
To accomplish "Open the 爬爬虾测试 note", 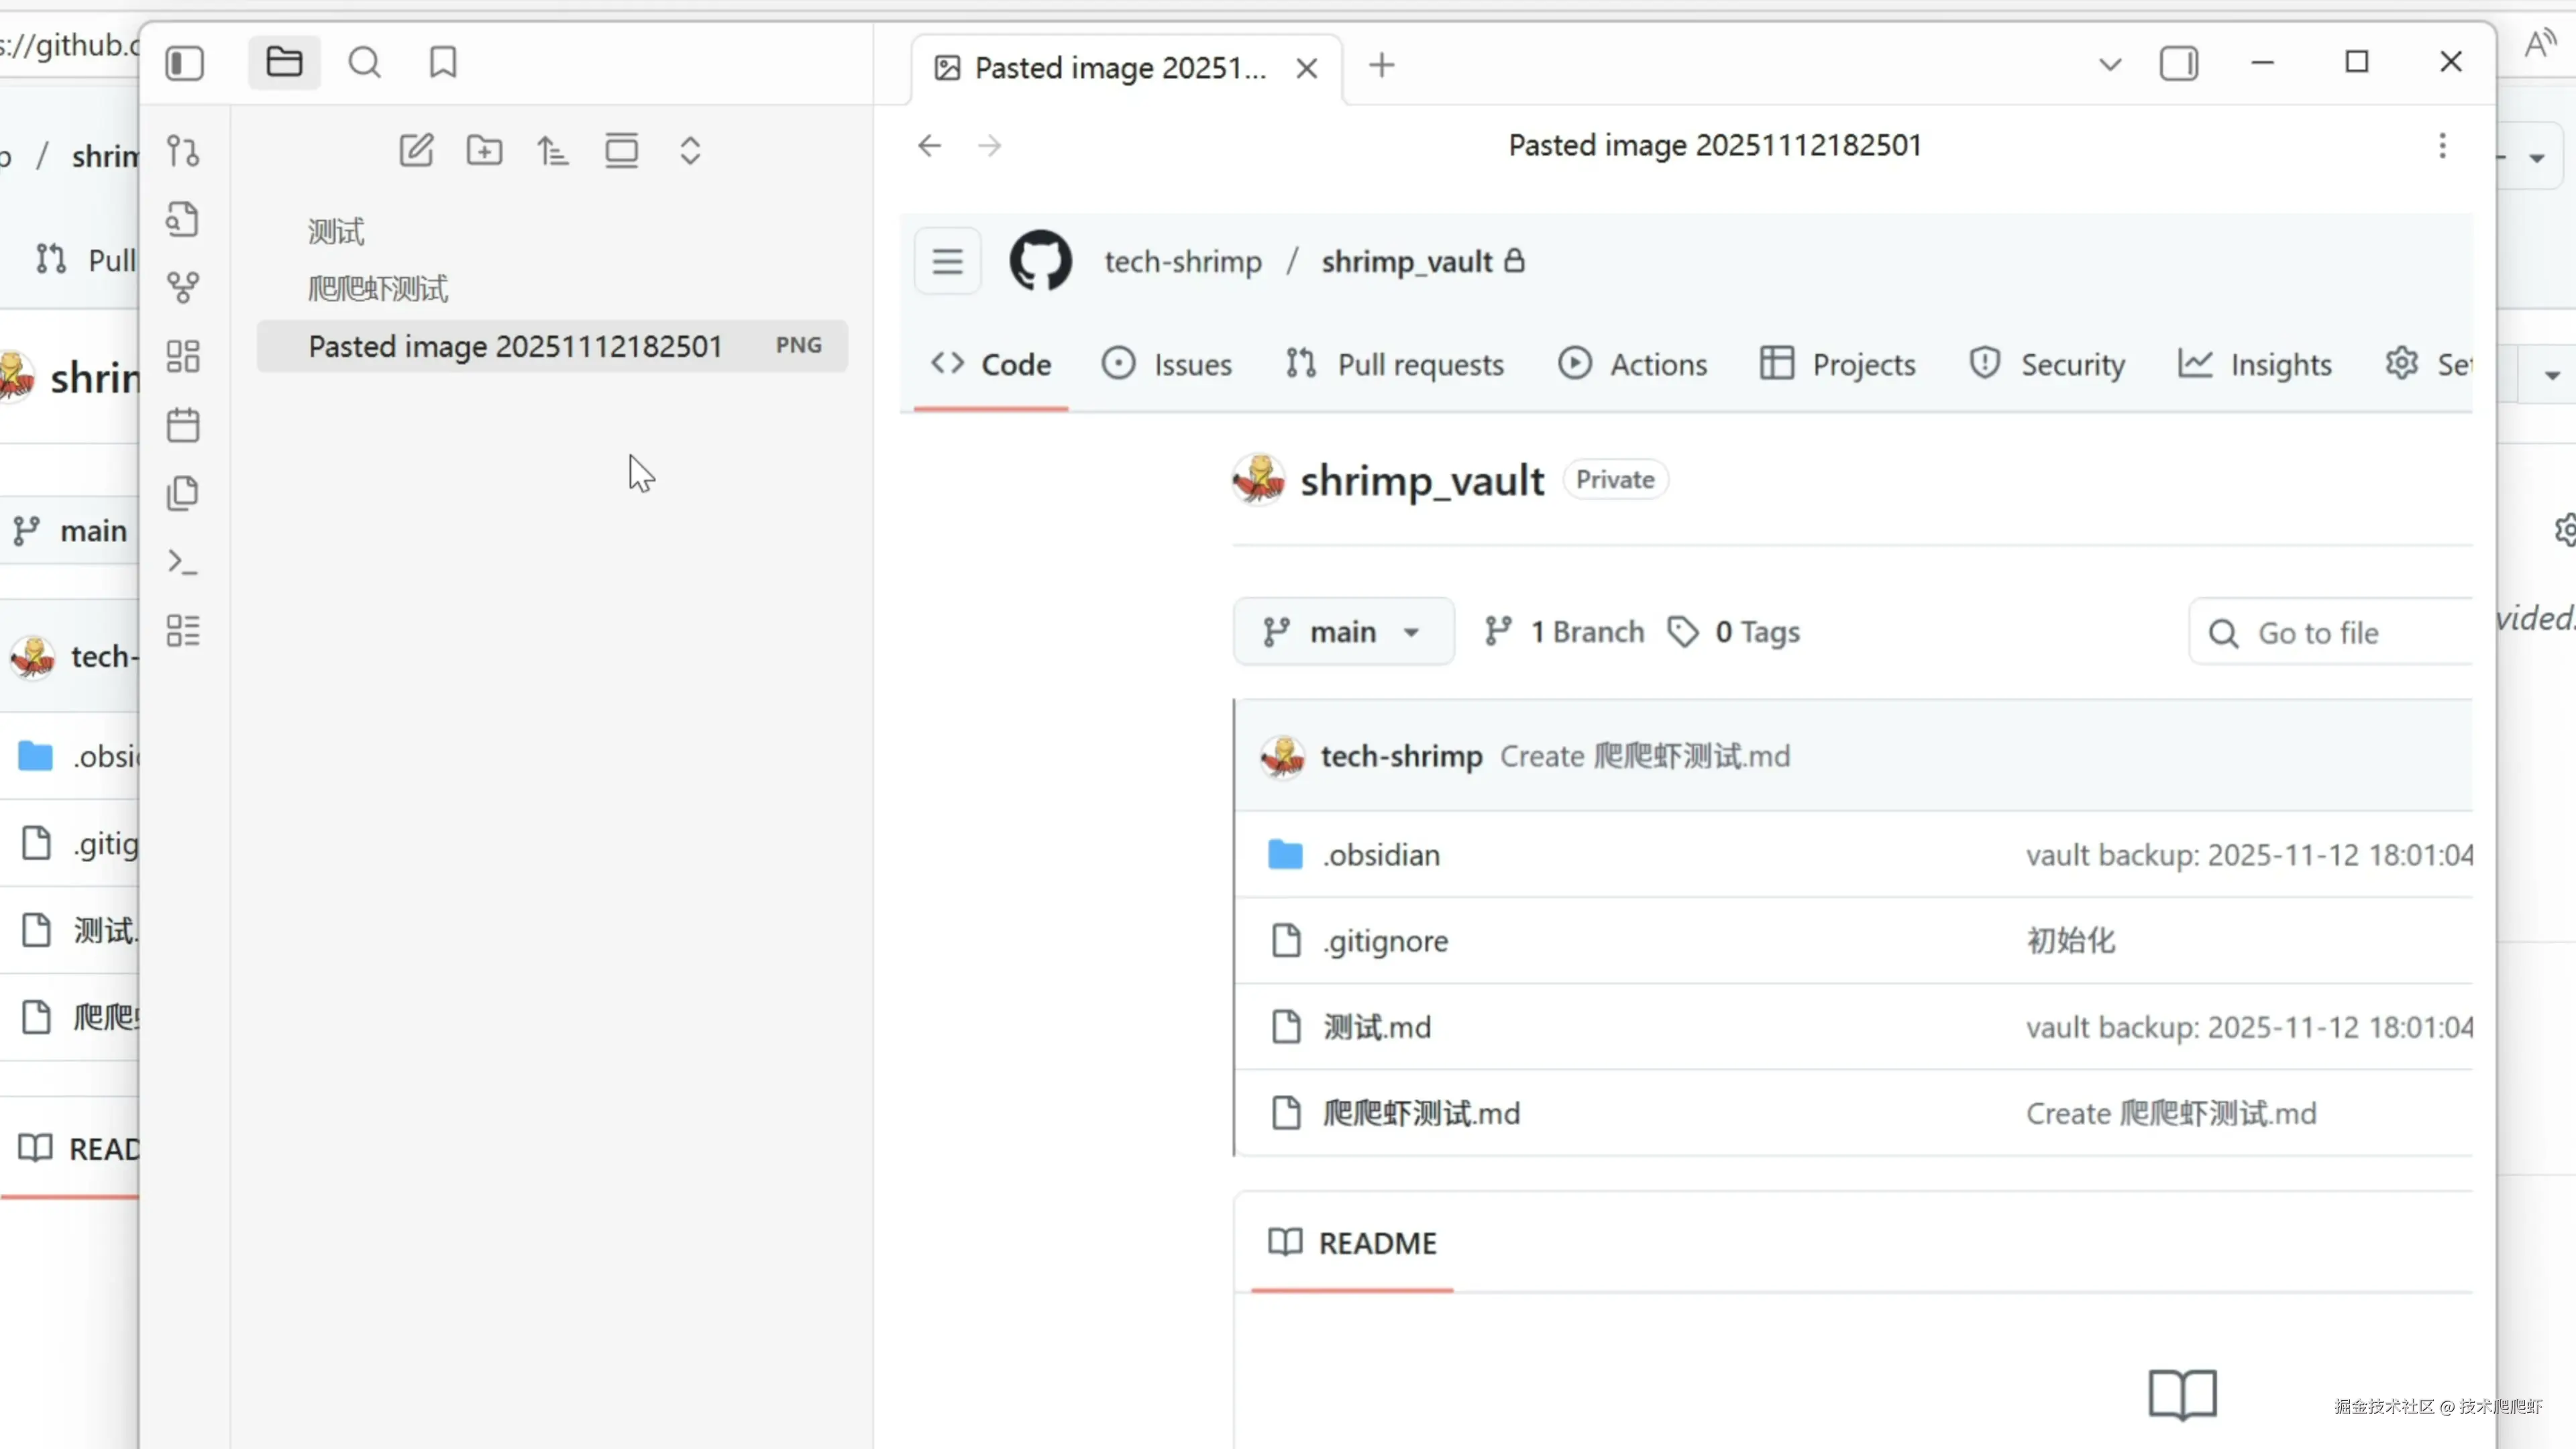I will (378, 289).
